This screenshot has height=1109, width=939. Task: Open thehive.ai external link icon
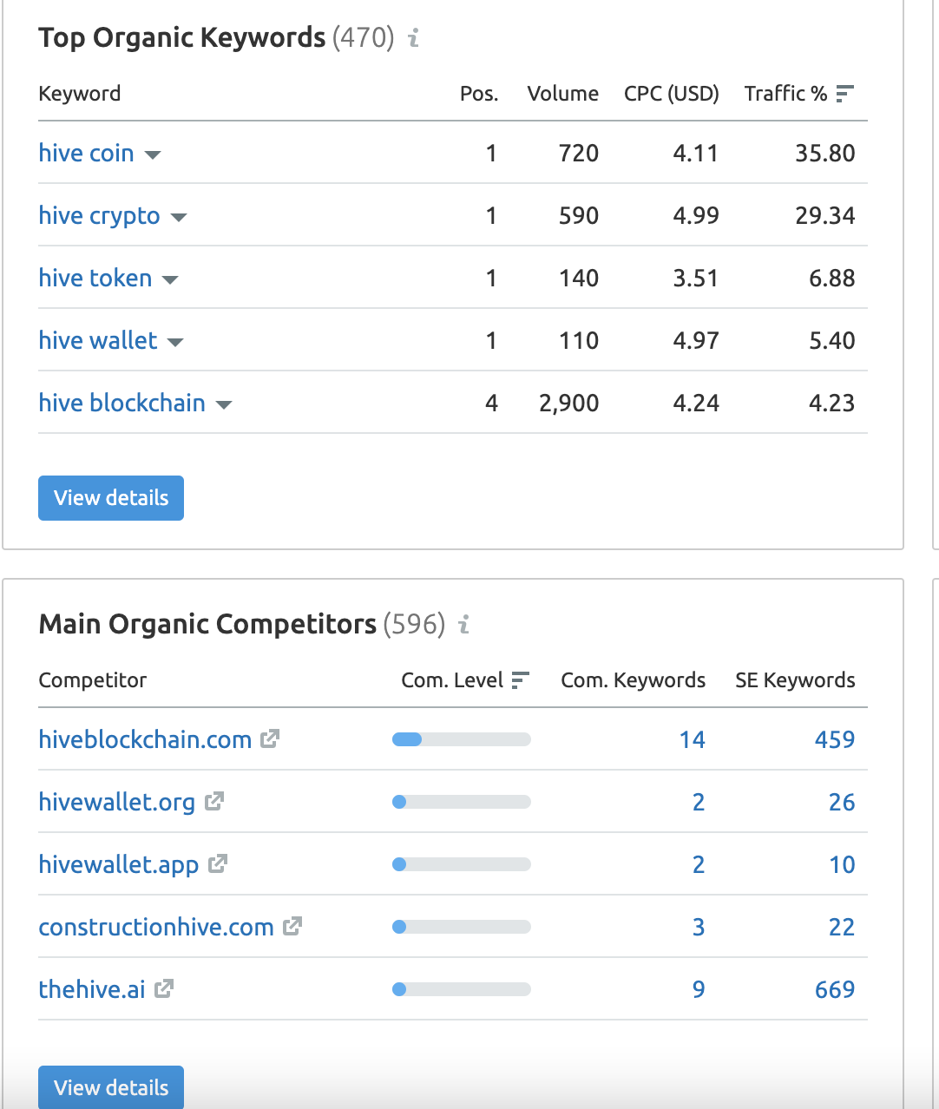pyautogui.click(x=164, y=988)
